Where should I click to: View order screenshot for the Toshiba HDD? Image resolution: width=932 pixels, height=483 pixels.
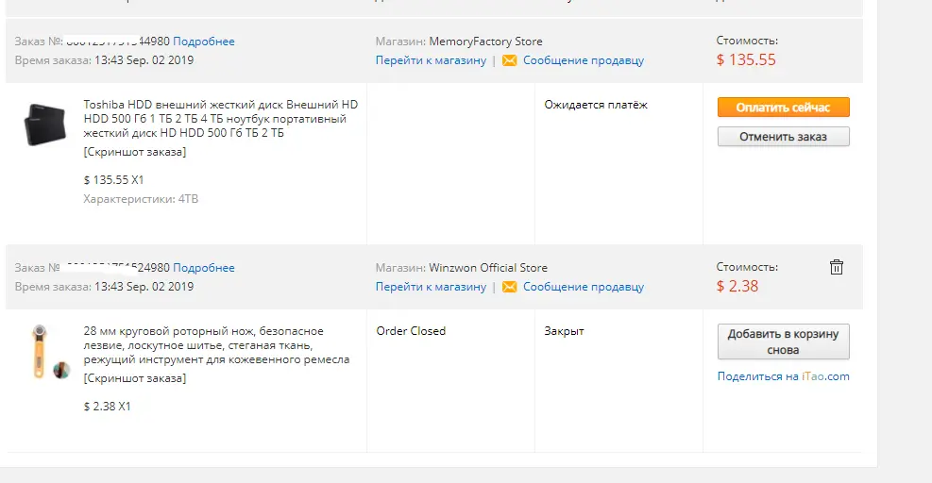[x=135, y=152]
